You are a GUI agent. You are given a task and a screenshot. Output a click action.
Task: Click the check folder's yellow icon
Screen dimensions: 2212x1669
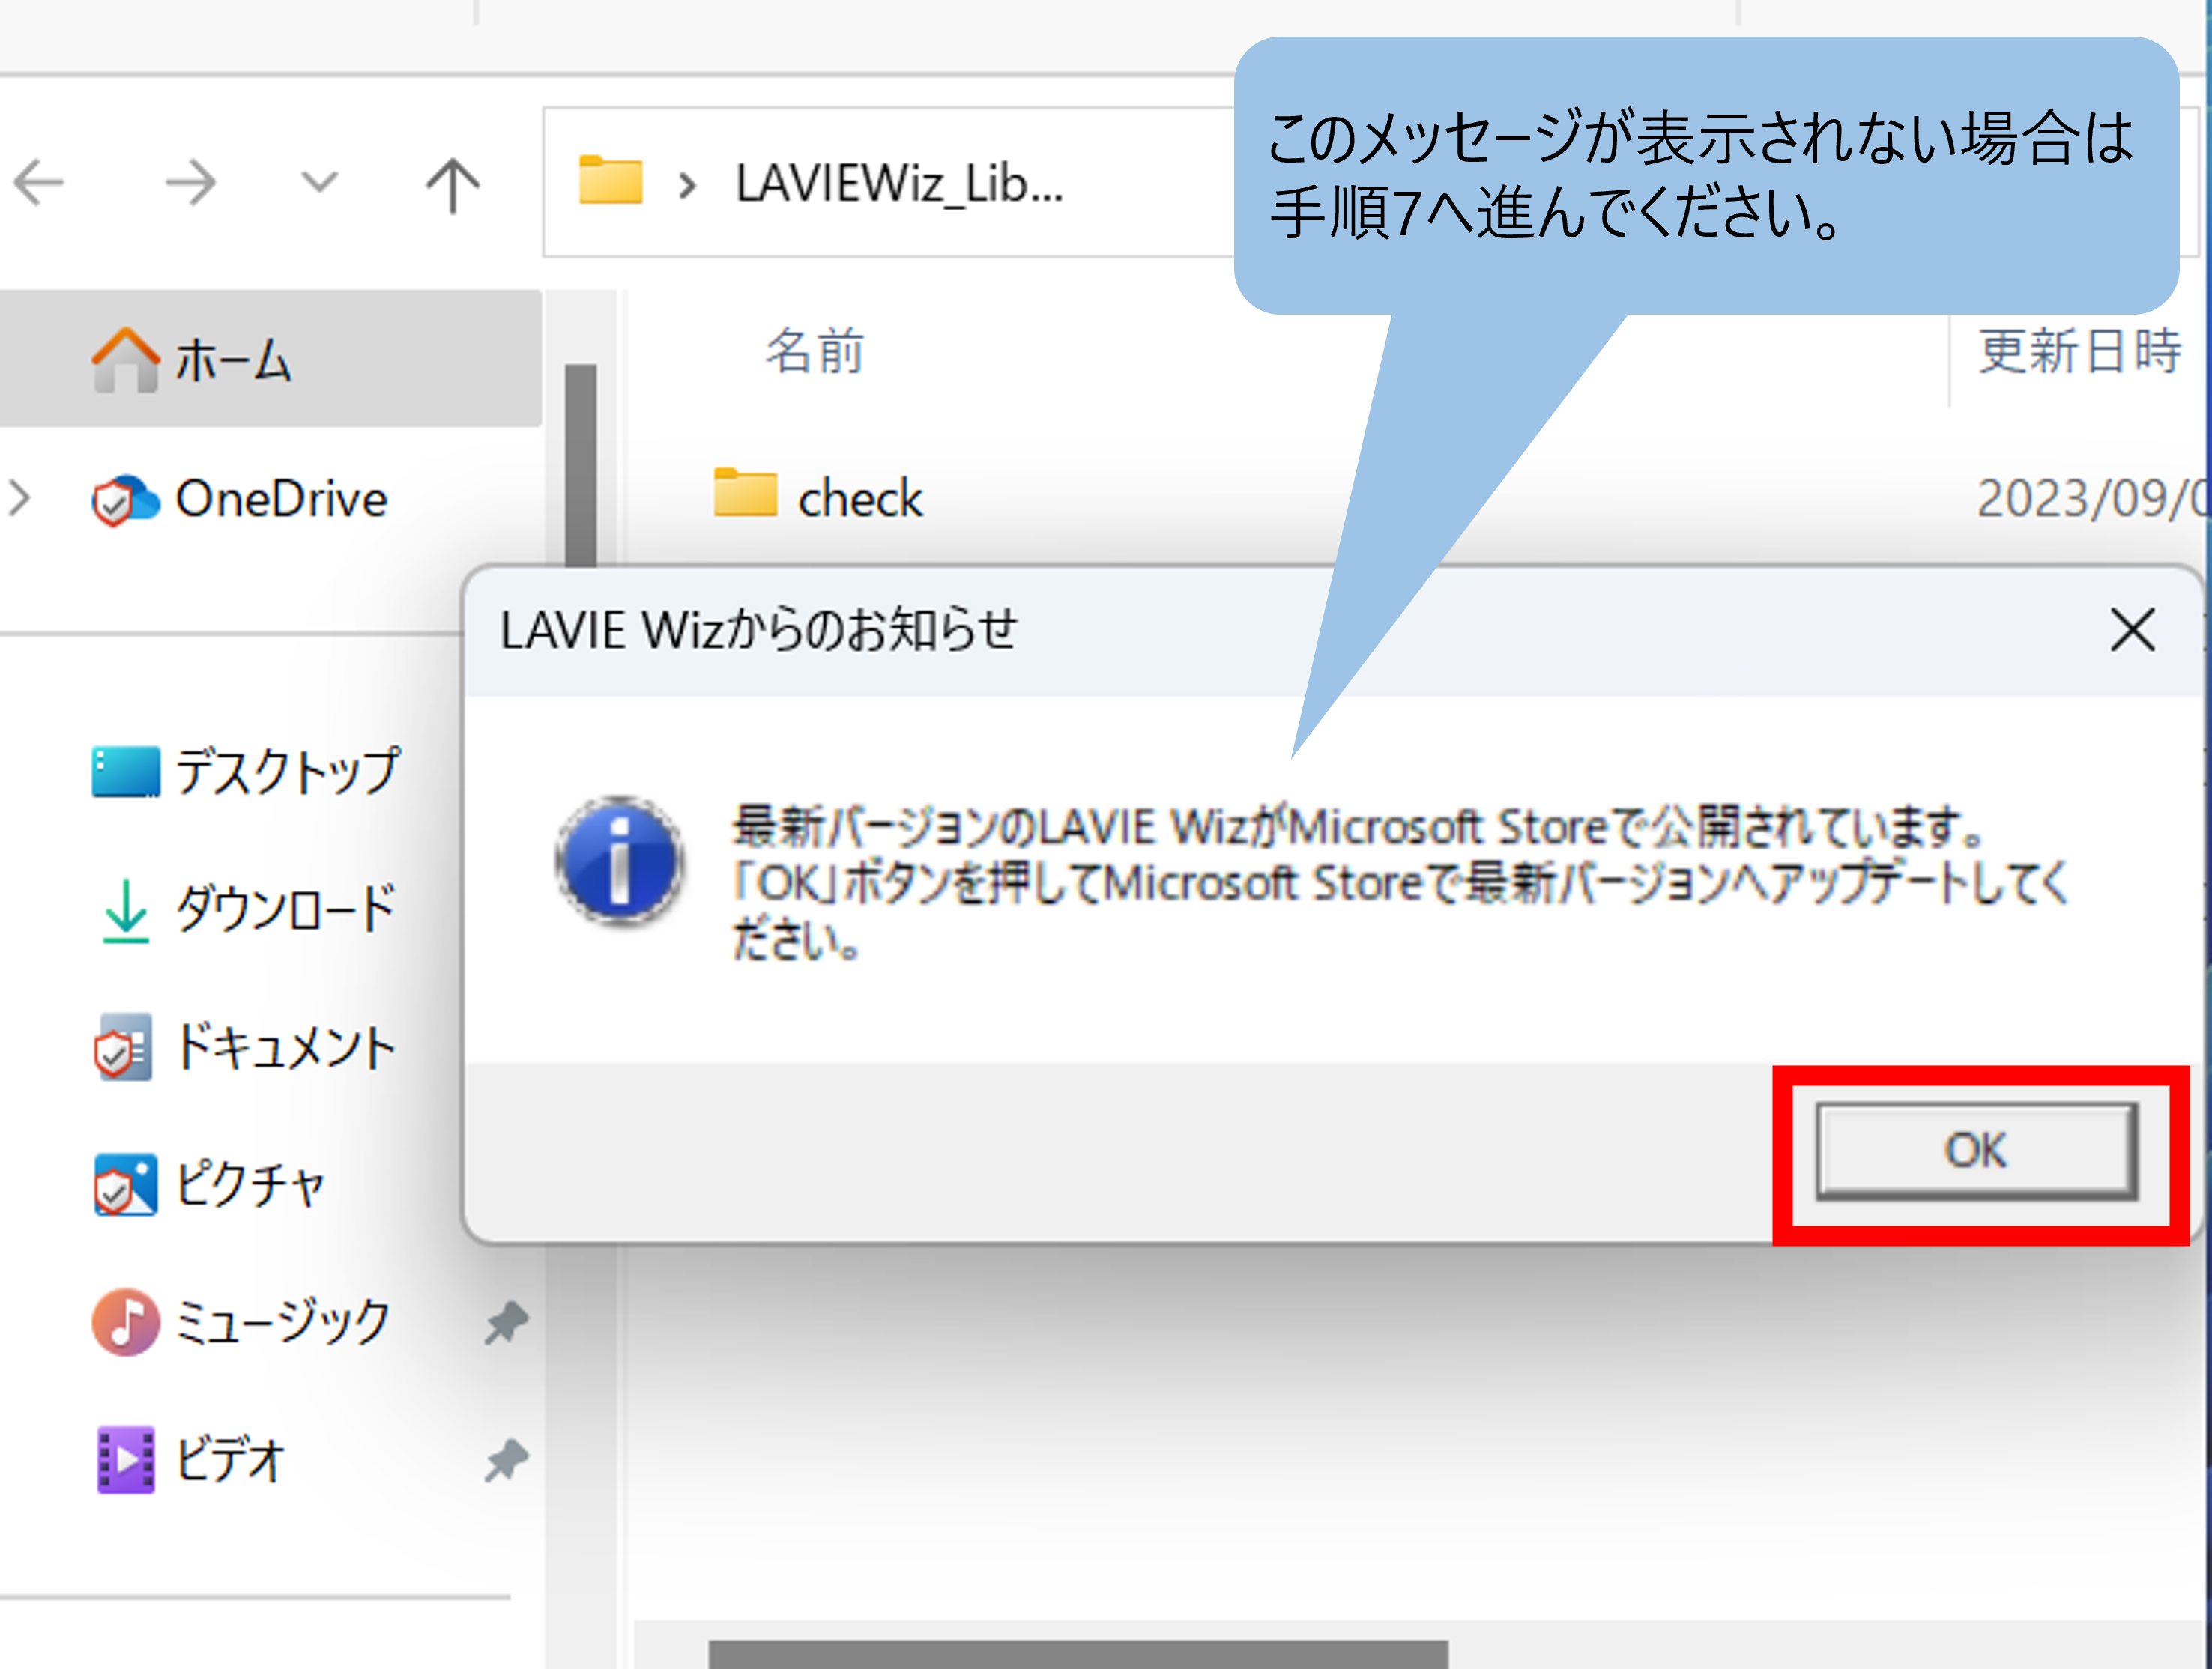(745, 492)
